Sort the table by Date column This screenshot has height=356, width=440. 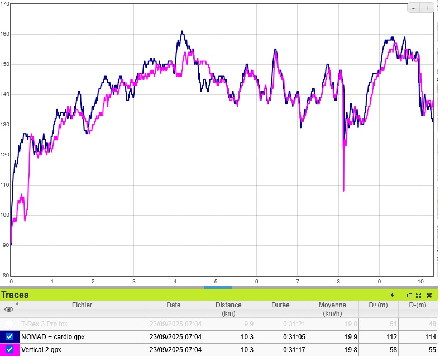[173, 305]
